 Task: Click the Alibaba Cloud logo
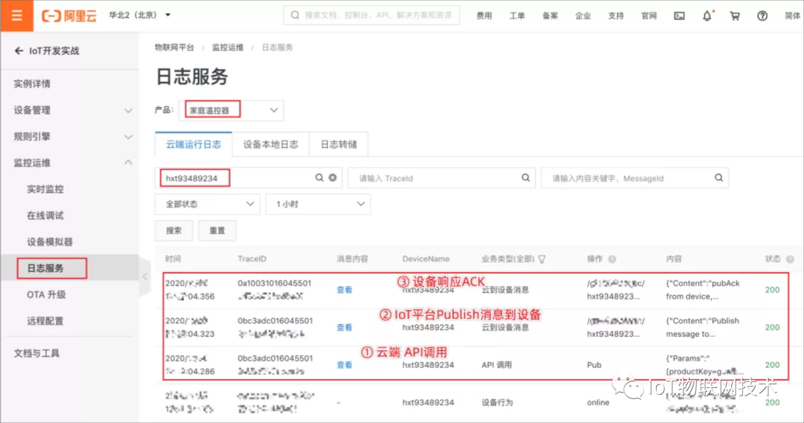click(68, 16)
